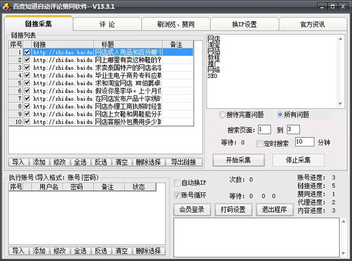Screen dimensions: 352x261
Task: Click 全选 under the link list
Action: [x=80, y=162]
